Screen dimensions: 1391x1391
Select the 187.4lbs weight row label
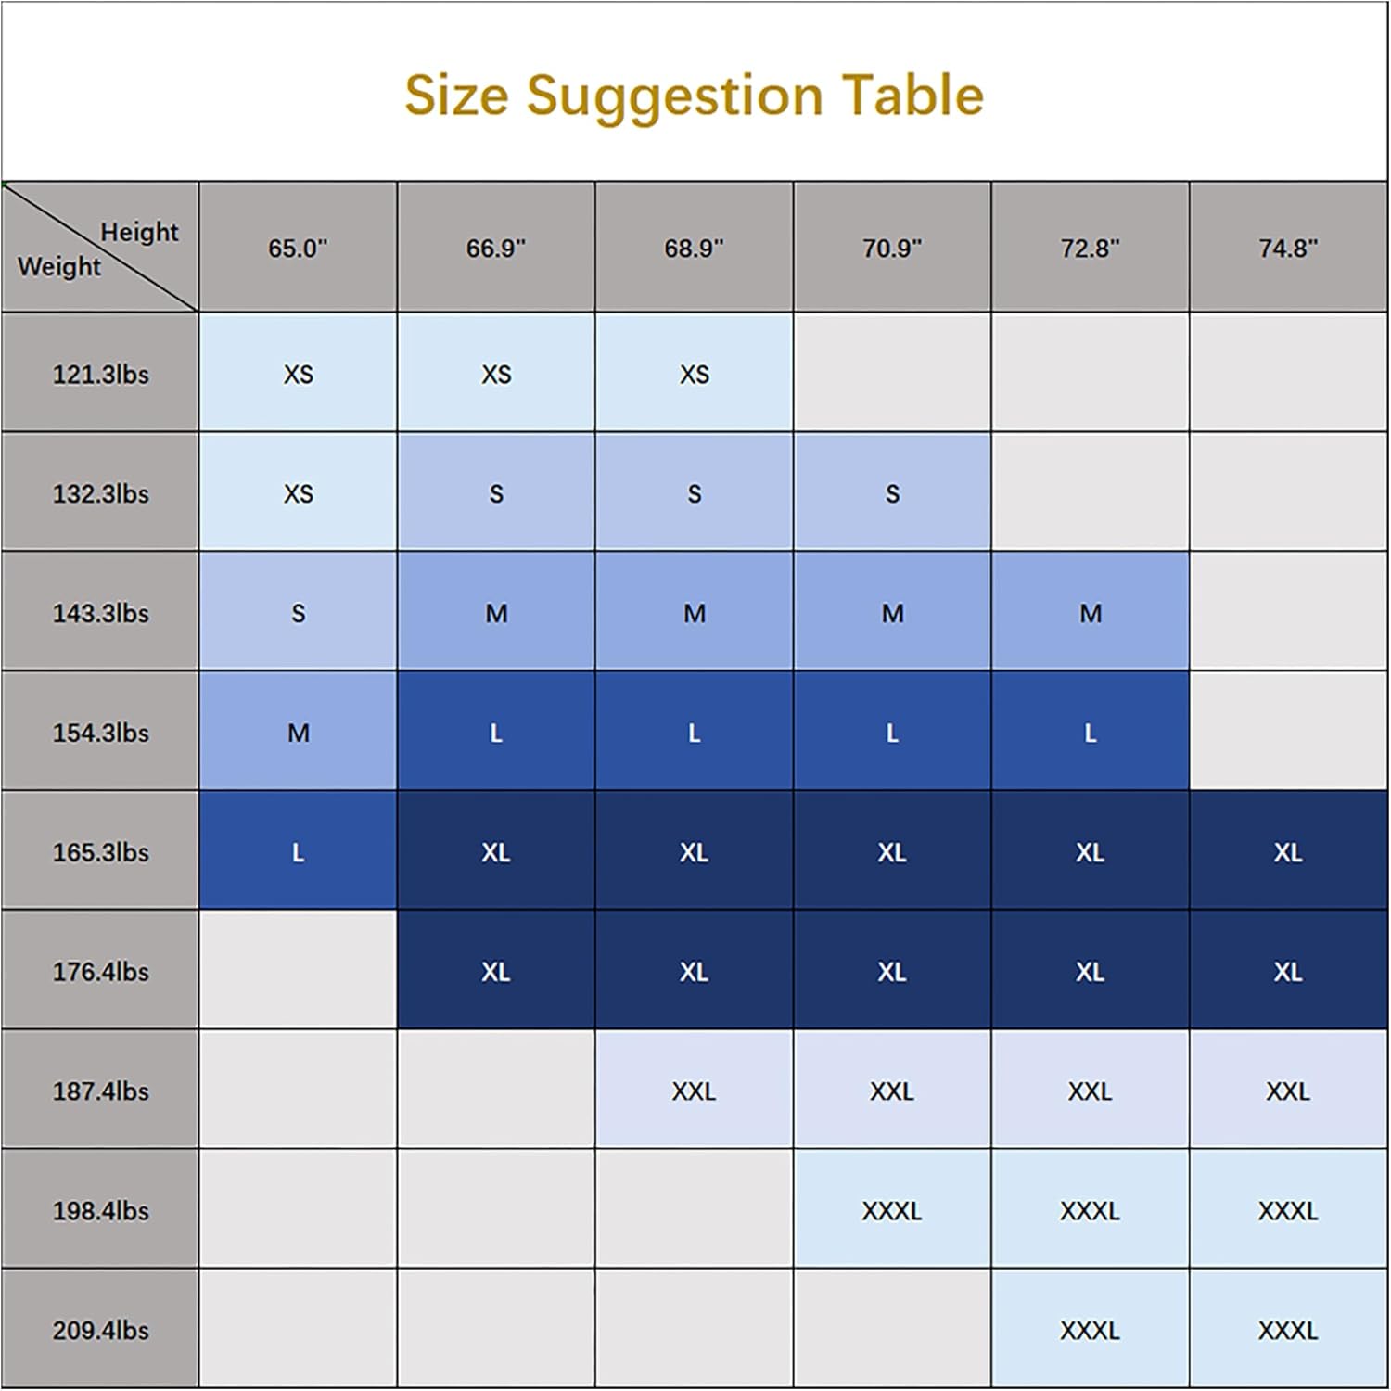coord(100,1091)
